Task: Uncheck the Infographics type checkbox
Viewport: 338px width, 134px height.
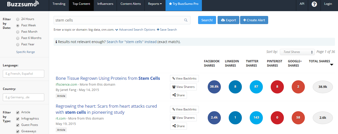Action: (x=18, y=119)
